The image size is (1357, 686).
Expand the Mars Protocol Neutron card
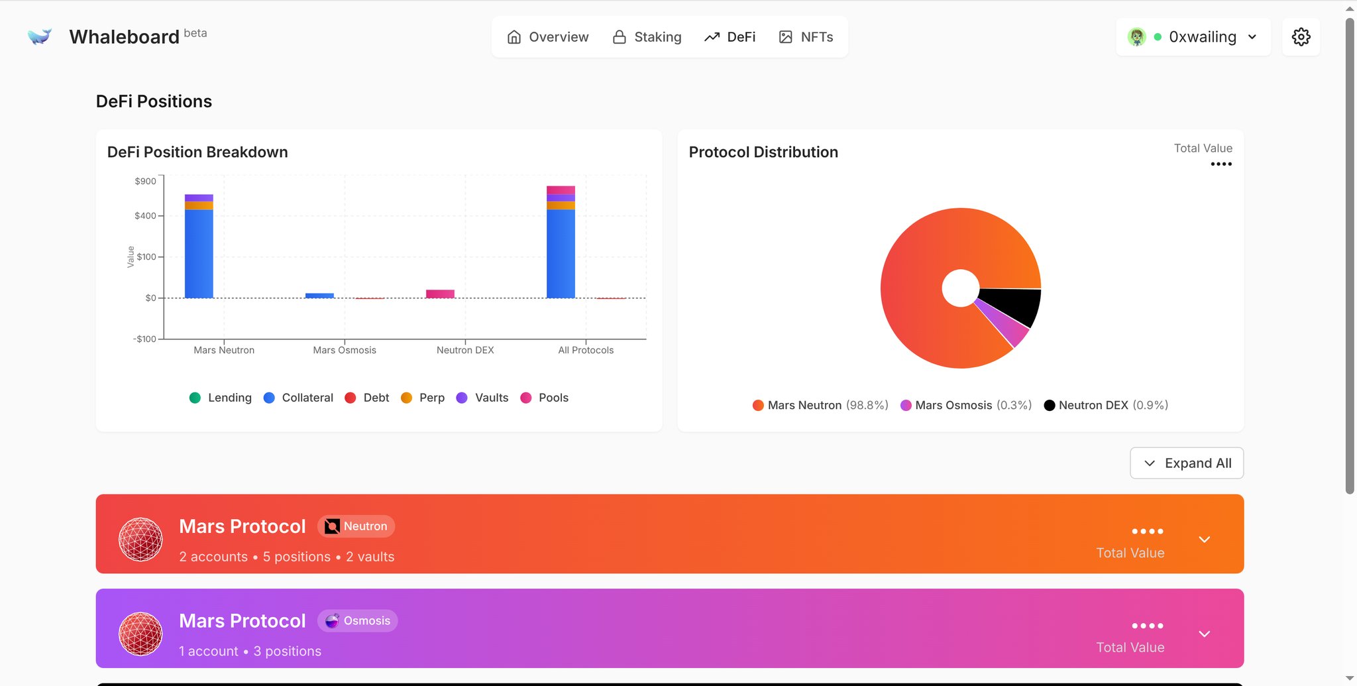click(x=1205, y=540)
